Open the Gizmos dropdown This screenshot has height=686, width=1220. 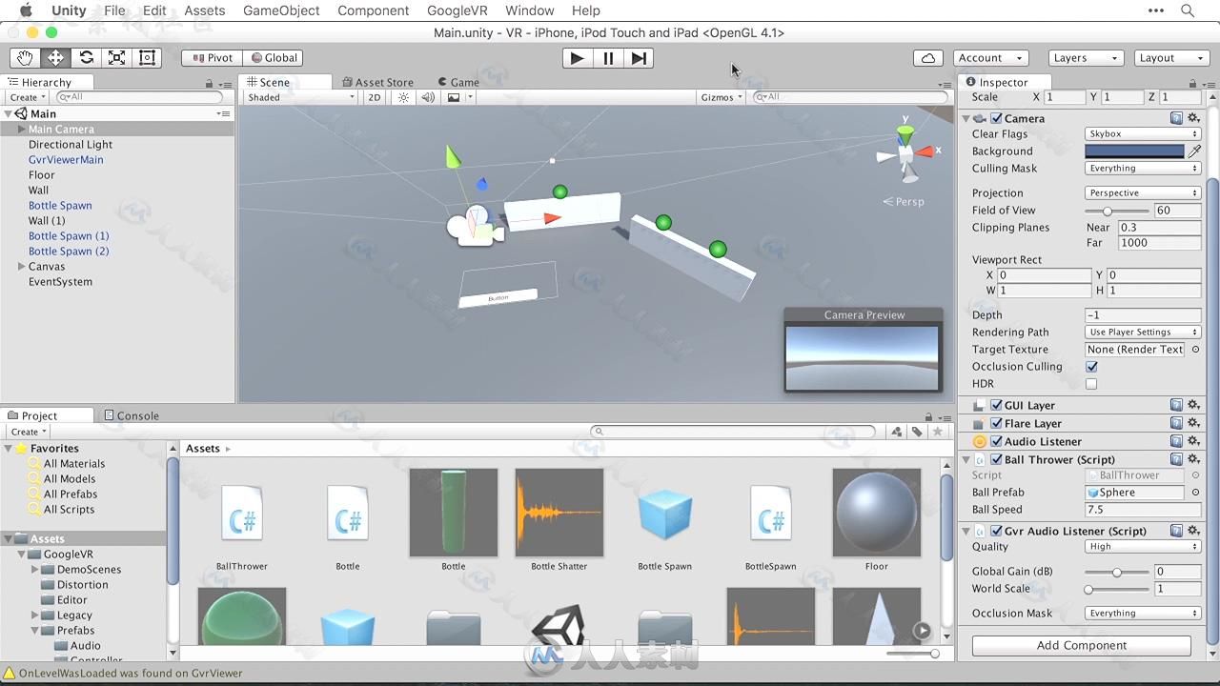pyautogui.click(x=722, y=97)
